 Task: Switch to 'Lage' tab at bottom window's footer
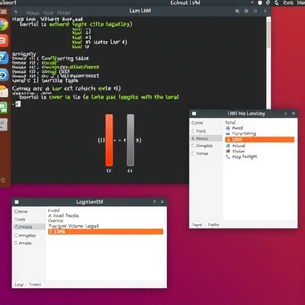click(x=19, y=285)
